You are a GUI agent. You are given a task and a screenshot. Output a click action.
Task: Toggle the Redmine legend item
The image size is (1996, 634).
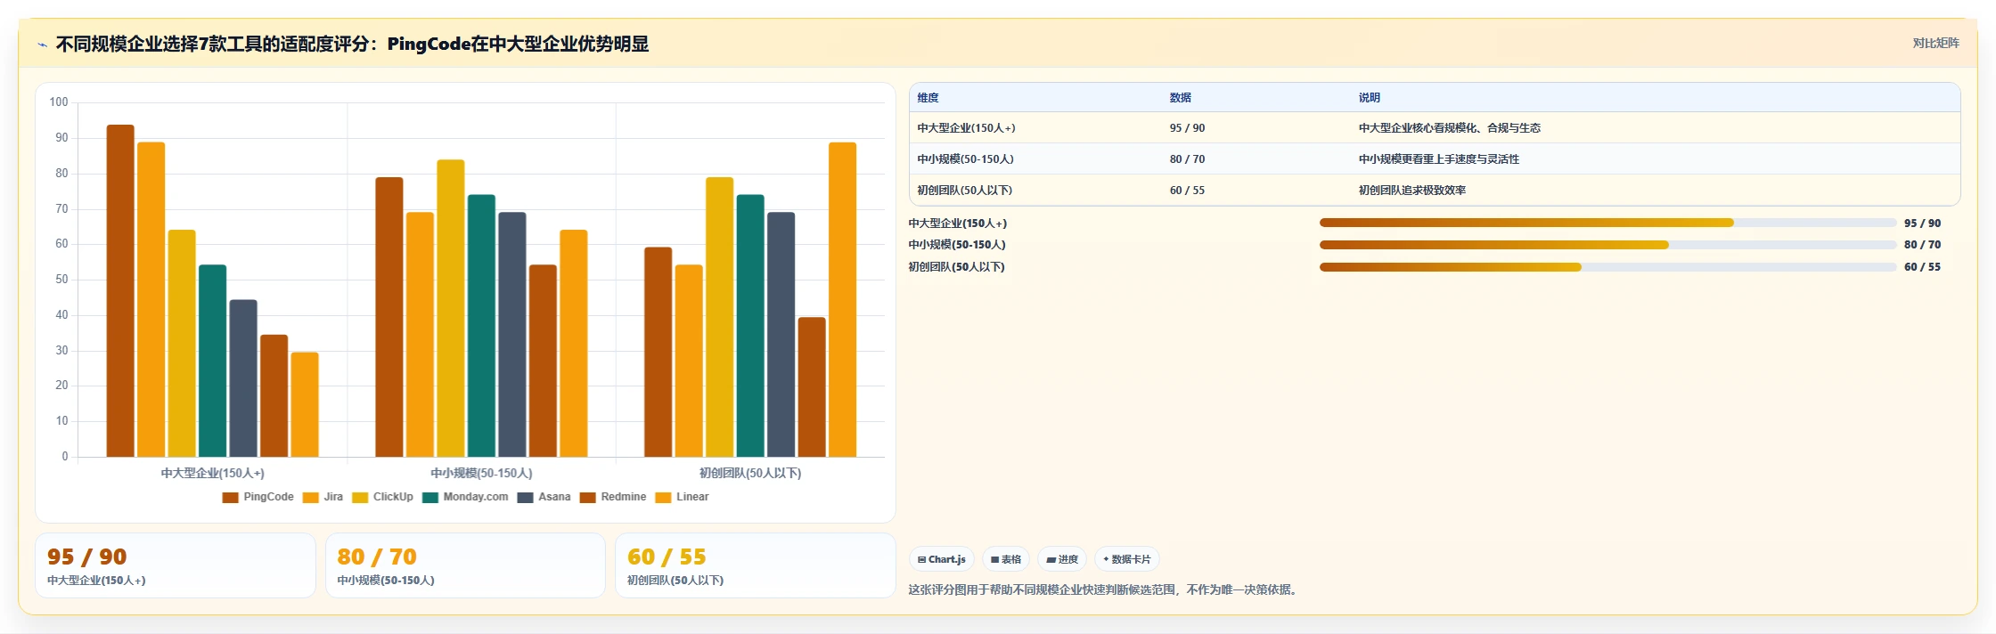point(613,497)
